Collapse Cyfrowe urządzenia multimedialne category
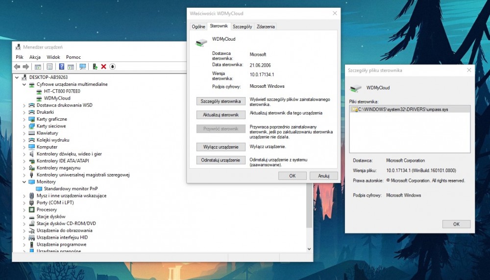490x280 pixels. pos(24,84)
